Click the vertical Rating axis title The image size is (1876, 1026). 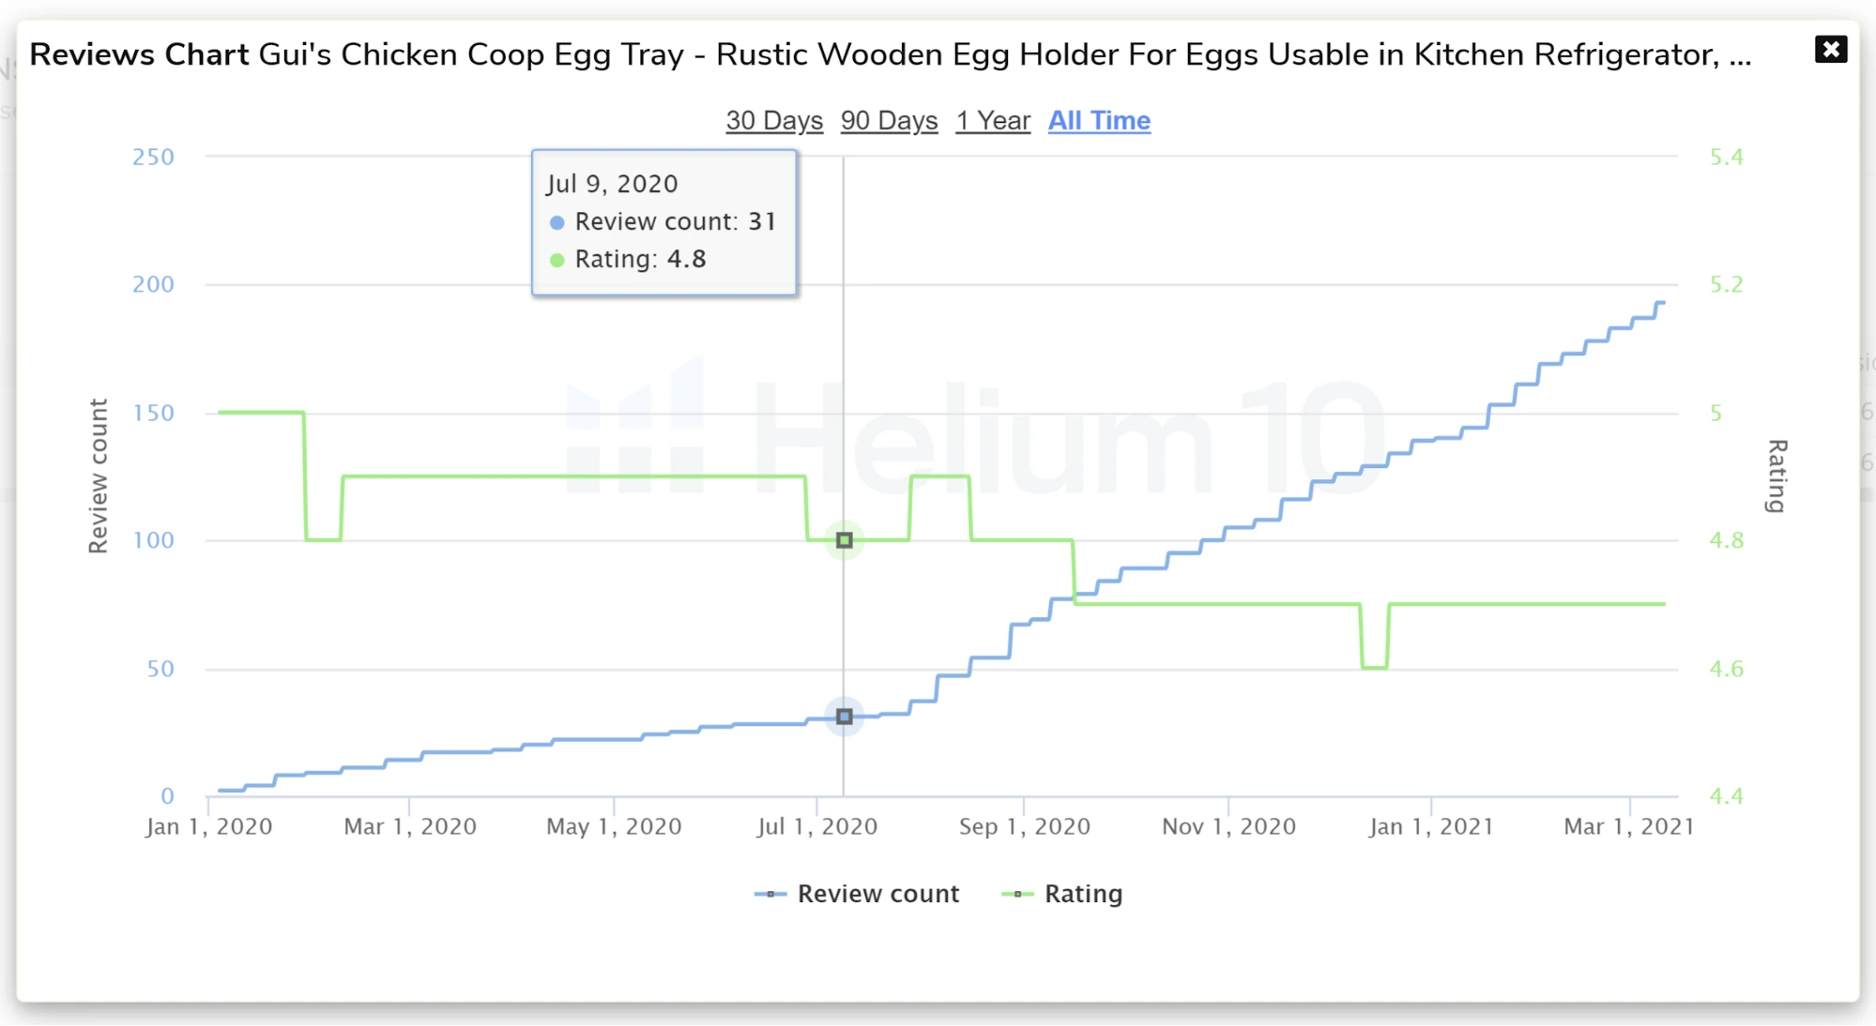click(x=1777, y=475)
